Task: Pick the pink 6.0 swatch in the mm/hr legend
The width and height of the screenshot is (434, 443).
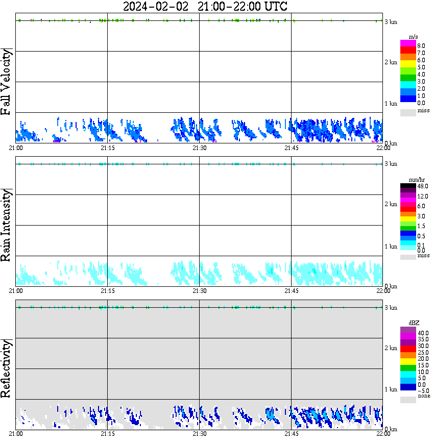Action: (408, 205)
